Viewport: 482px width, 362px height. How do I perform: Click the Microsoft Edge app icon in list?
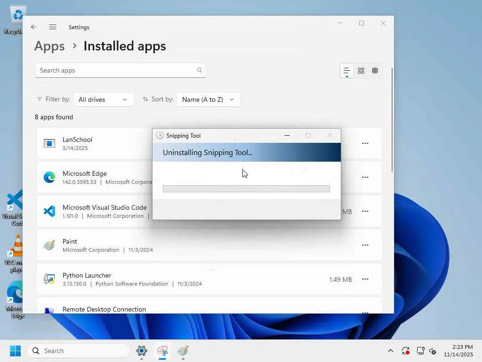point(49,177)
